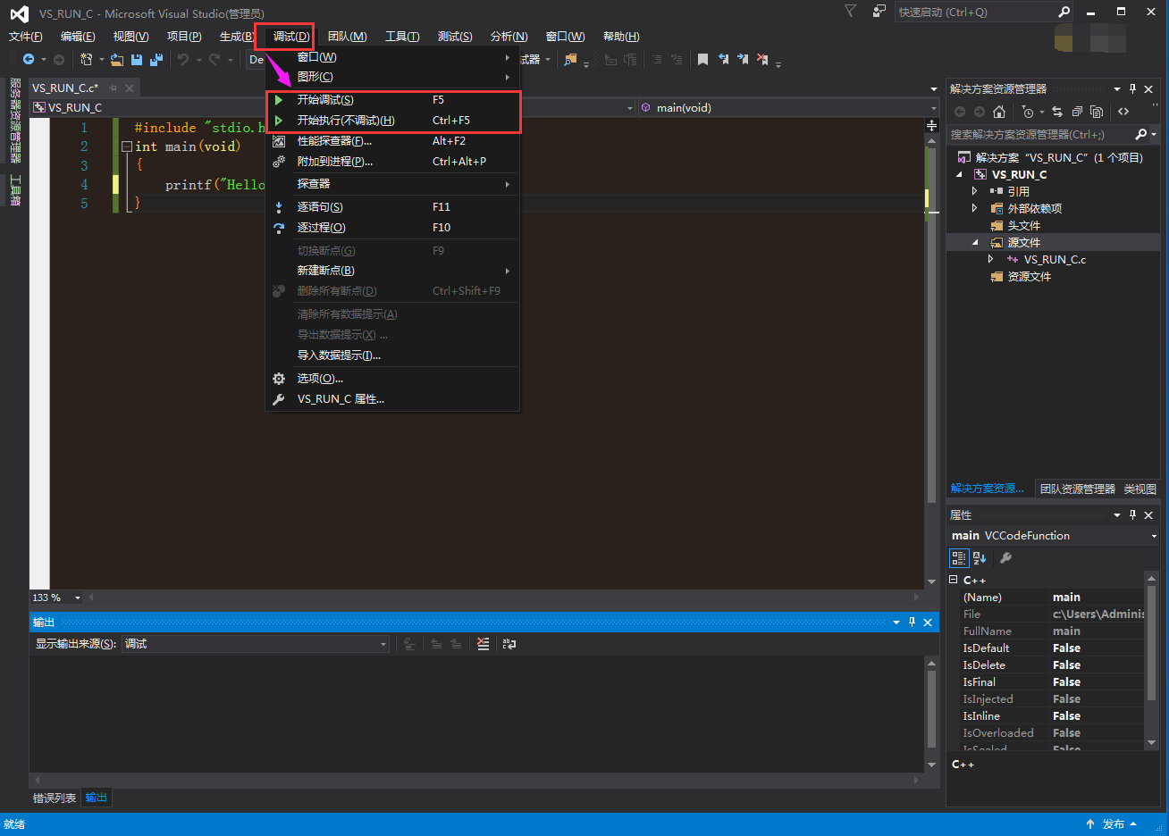The height and width of the screenshot is (836, 1169).
Task: Click the New Project toolbar icon
Action: pos(86,60)
